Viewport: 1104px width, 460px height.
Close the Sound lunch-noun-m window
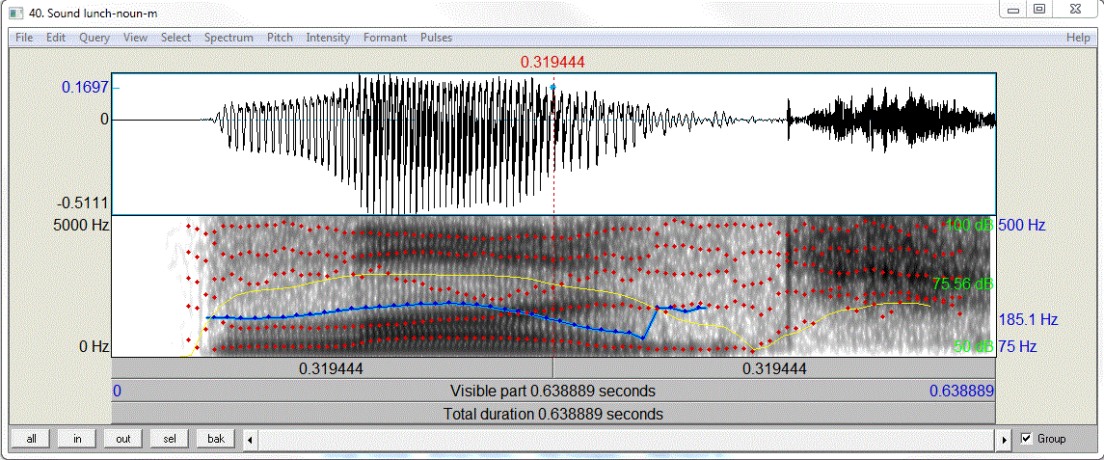click(x=1076, y=9)
